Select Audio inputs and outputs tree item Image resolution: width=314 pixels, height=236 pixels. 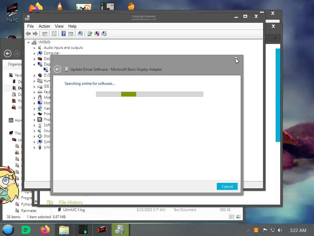[x=63, y=48]
